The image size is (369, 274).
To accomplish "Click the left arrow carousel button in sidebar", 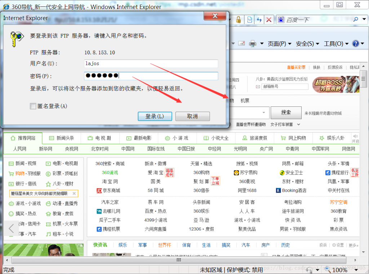I will click(11, 228).
